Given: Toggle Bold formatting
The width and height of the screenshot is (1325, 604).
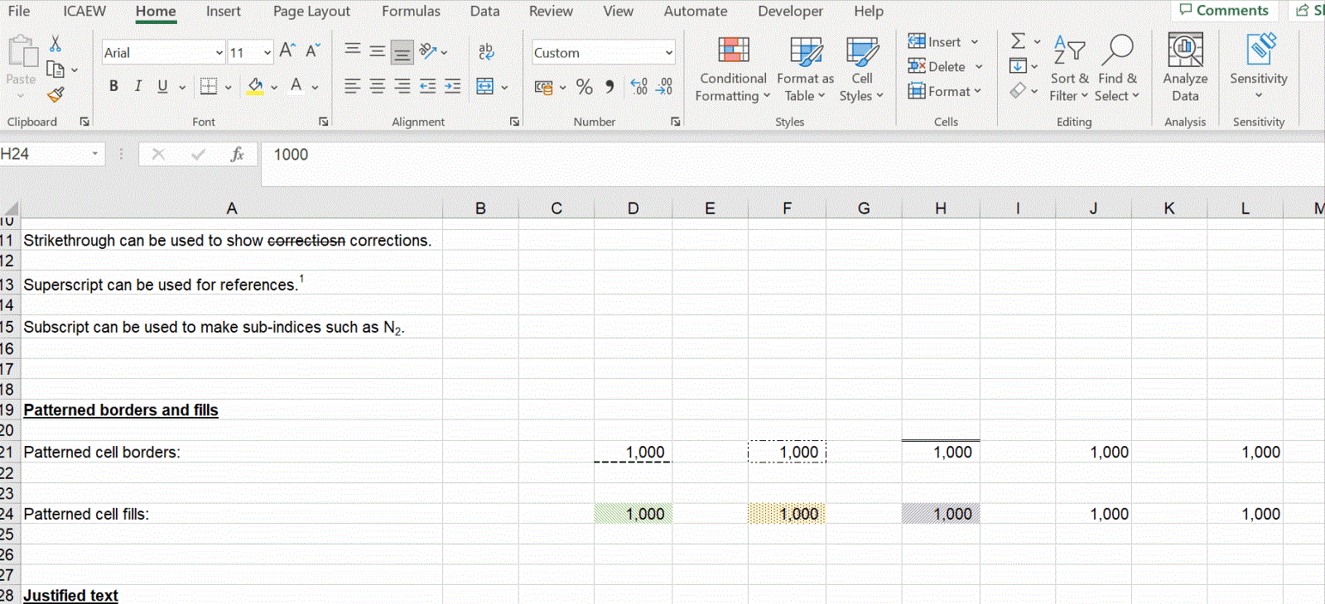Looking at the screenshot, I should click(x=113, y=86).
